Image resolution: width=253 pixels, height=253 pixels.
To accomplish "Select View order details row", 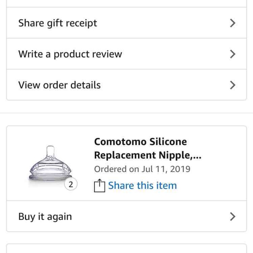I will click(126, 85).
